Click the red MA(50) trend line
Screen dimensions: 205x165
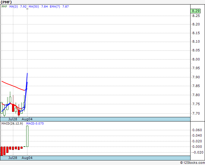click(13, 86)
